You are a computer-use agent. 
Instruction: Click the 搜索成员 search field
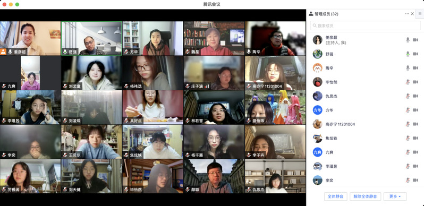tap(366, 25)
